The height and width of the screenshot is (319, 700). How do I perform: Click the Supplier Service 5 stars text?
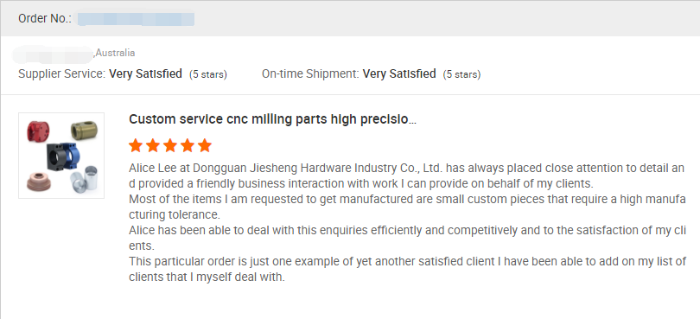pos(208,74)
